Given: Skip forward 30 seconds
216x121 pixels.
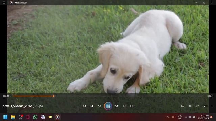Looking at the screenshot, I should point(117,106).
